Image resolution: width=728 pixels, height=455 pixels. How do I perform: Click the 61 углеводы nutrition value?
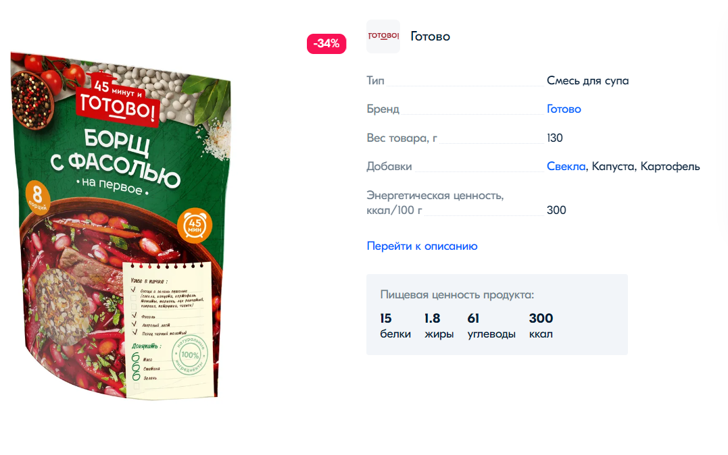click(x=491, y=325)
